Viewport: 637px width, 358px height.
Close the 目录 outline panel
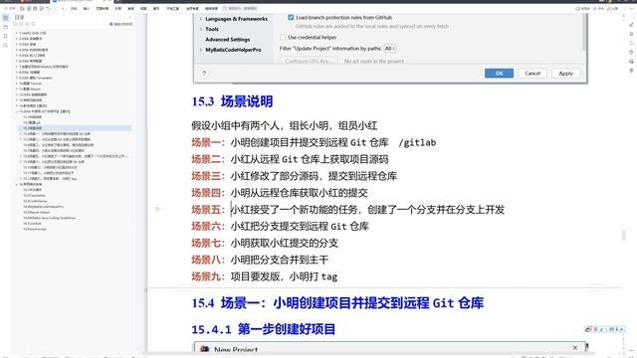130,17
